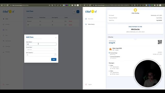Open the left browser profile avatar
The width and height of the screenshot is (165, 93).
click(x=78, y=5)
